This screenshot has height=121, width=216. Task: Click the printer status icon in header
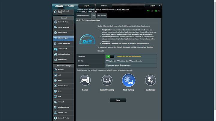pos(152,11)
